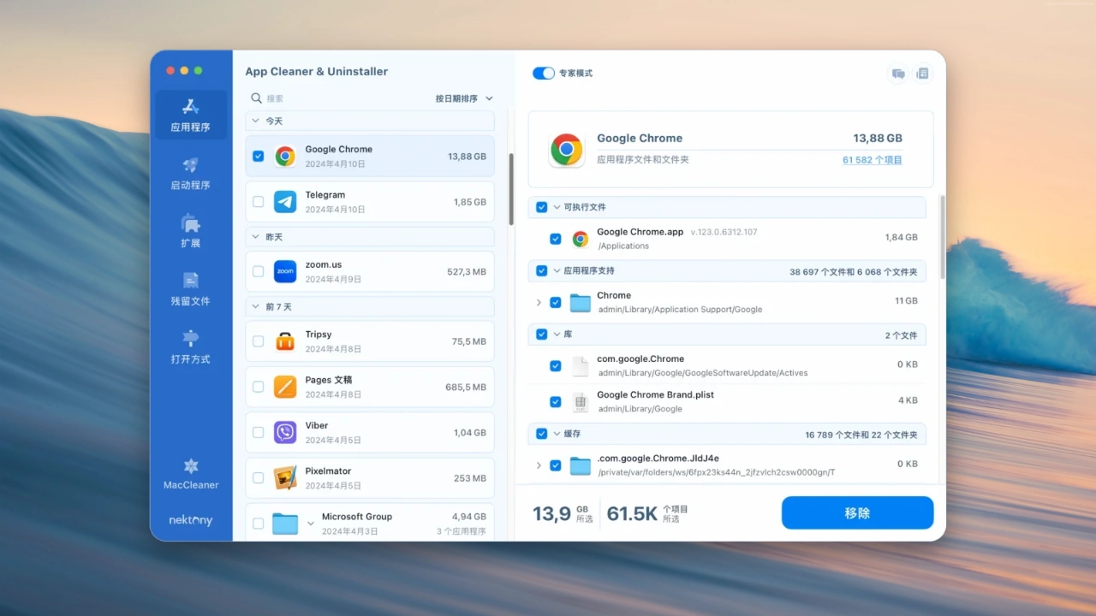Click the com.google.Chrome document icon
Viewport: 1096px width, 616px height.
coord(581,366)
